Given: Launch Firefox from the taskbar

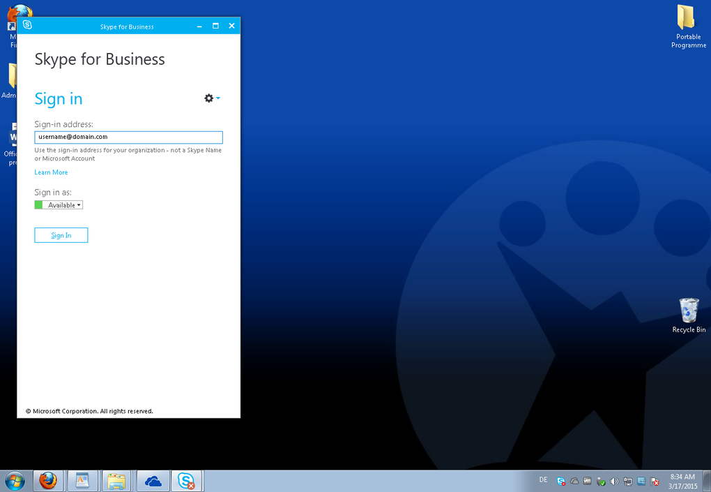Looking at the screenshot, I should coord(47,481).
